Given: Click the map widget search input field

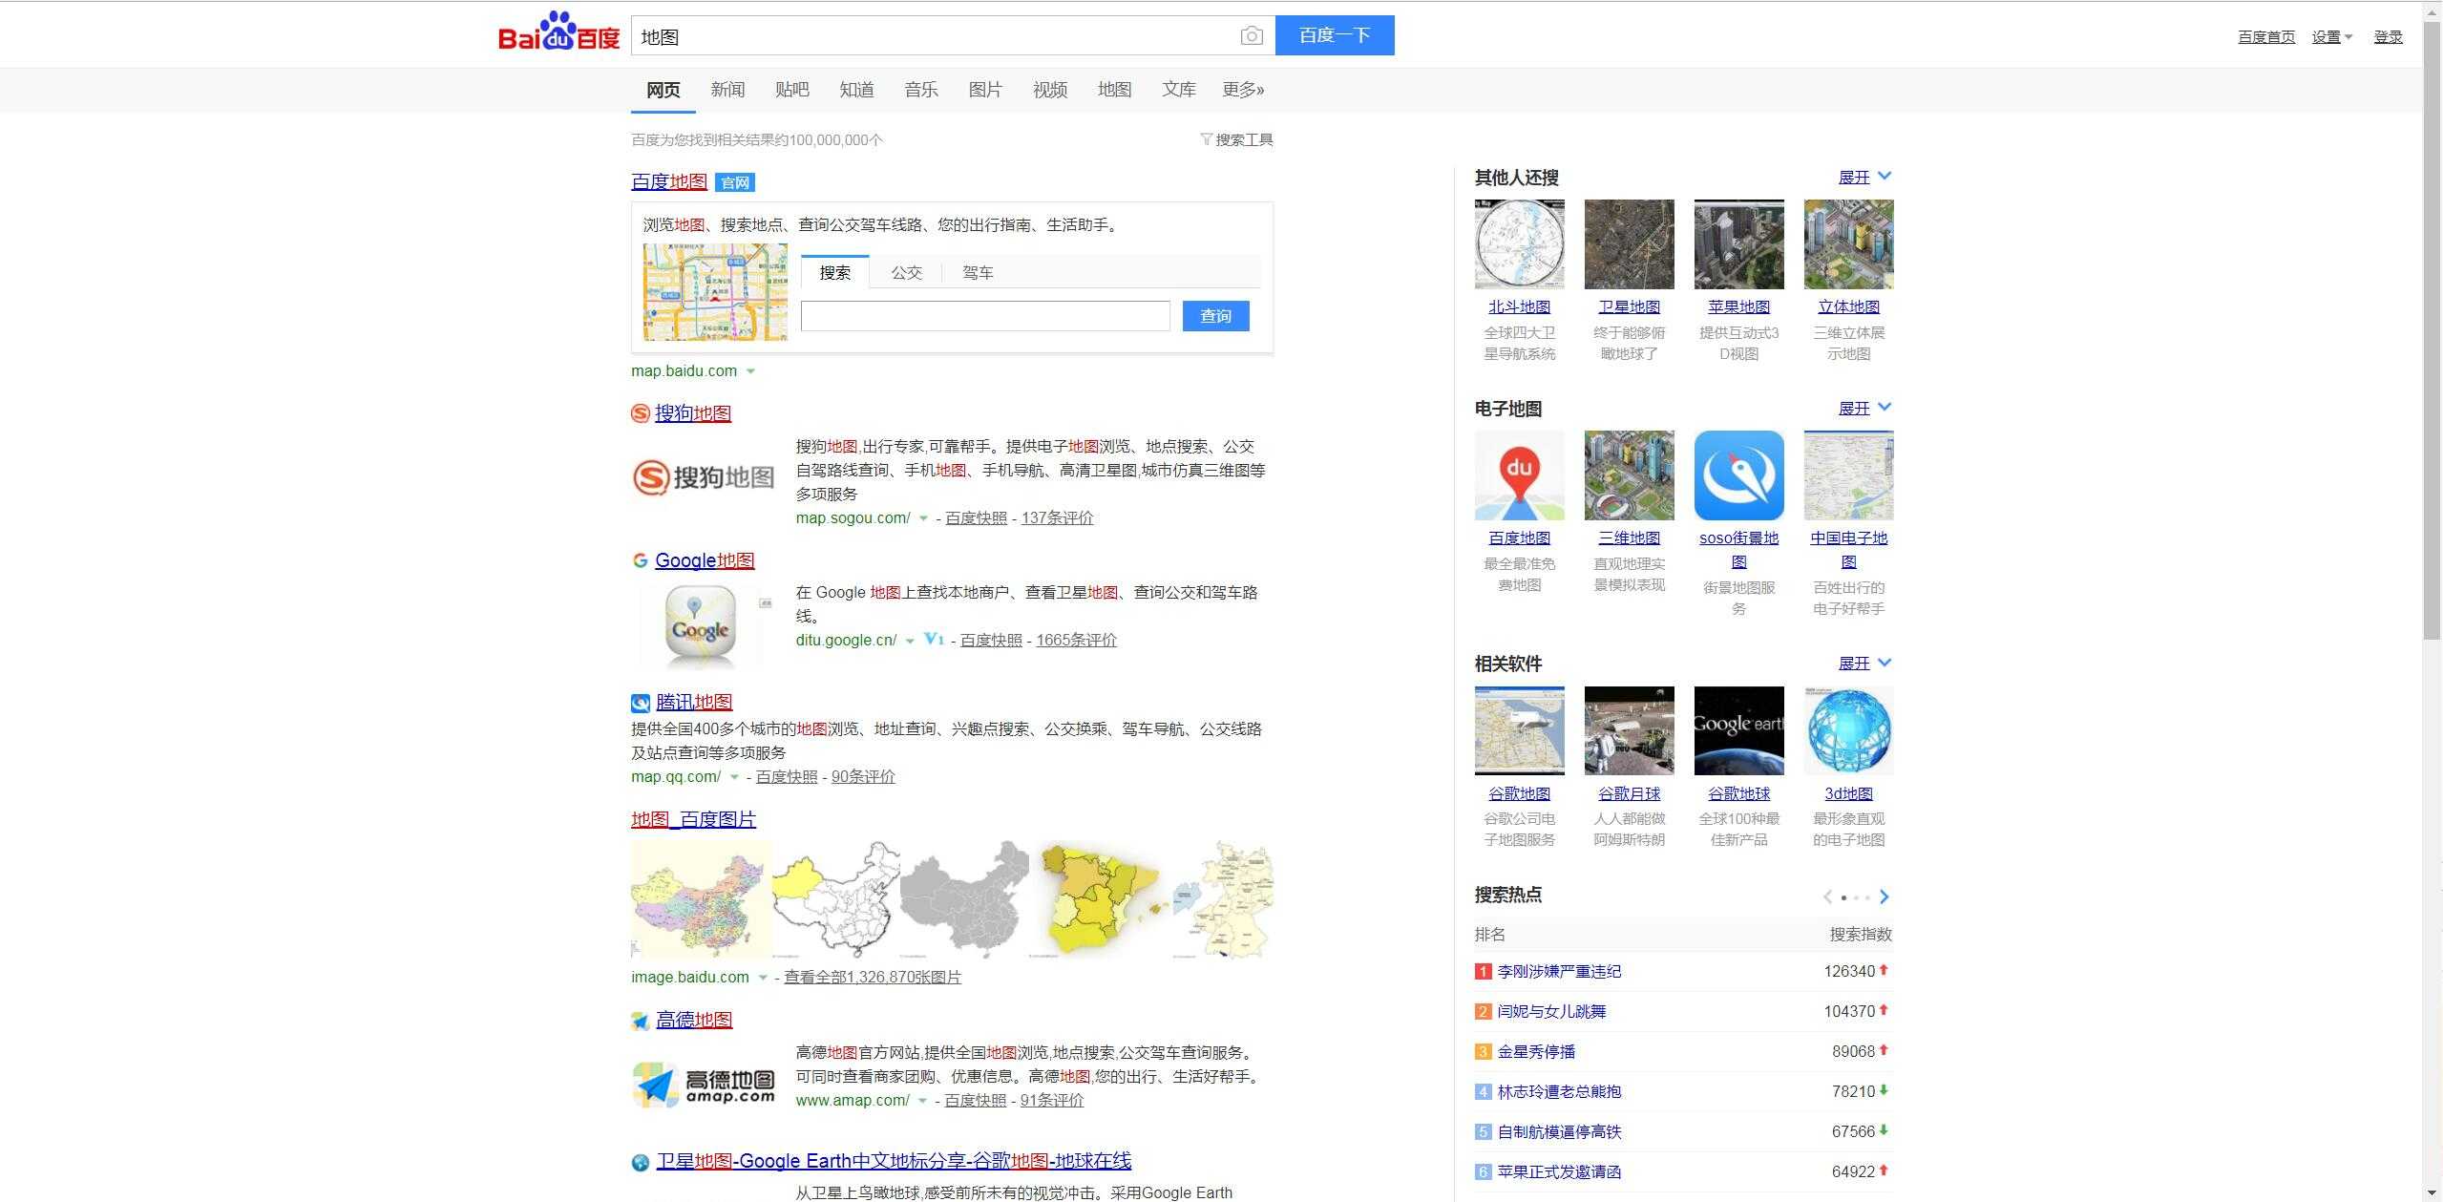Looking at the screenshot, I should click(x=984, y=316).
